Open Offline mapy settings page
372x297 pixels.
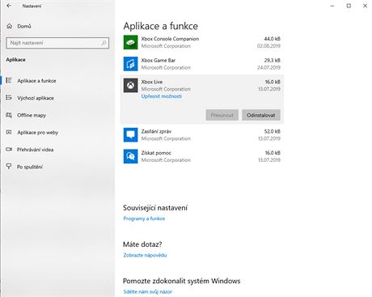tap(32, 115)
